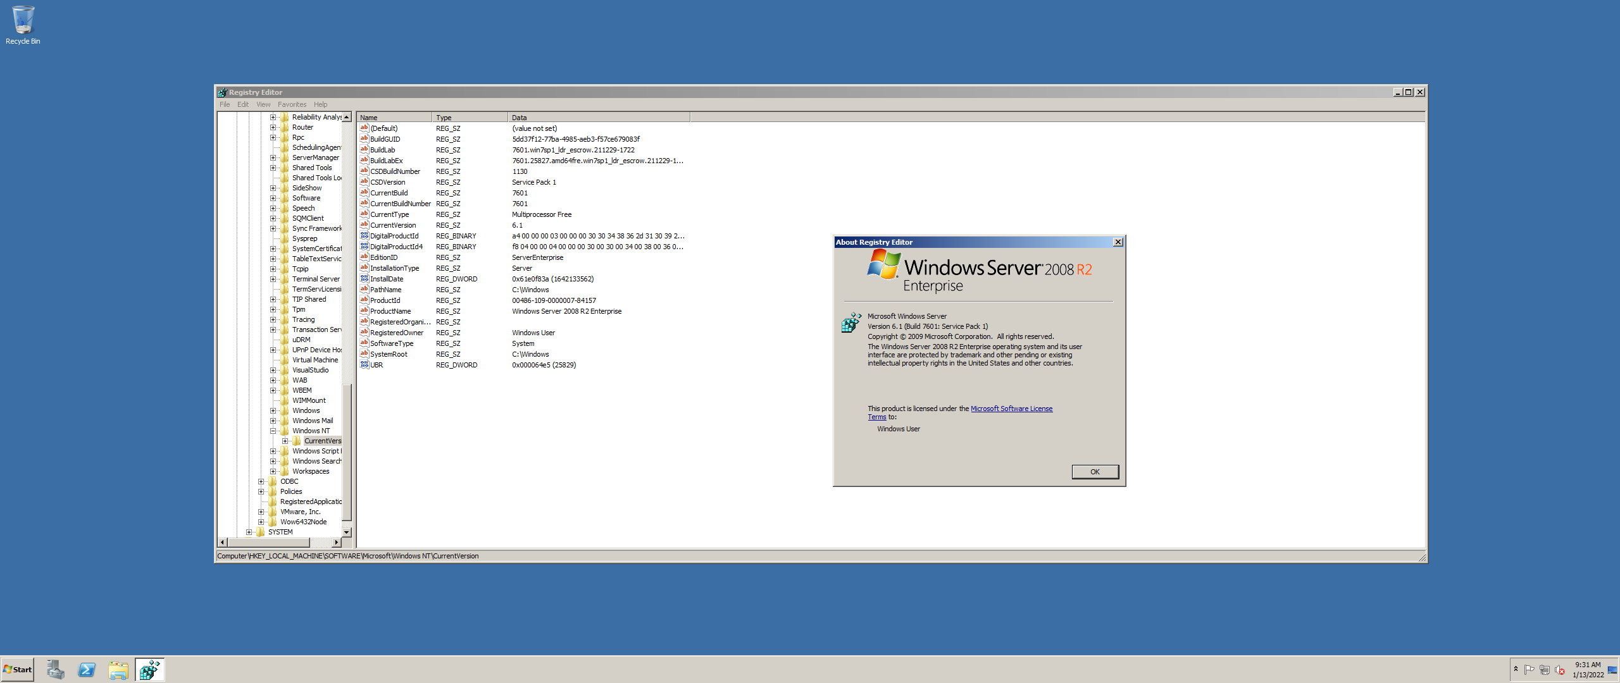Viewport: 1620px width, 683px height.
Task: Select the SoftwareType value row
Action: [x=523, y=343]
